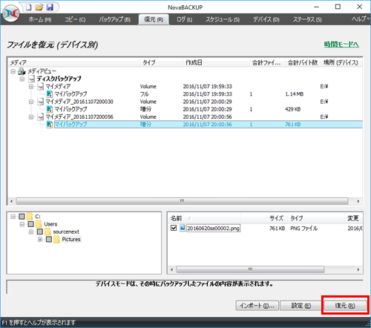This screenshot has height=328, width=371.
Task: Select the 1.14 MB size cell
Action: pyautogui.click(x=295, y=94)
